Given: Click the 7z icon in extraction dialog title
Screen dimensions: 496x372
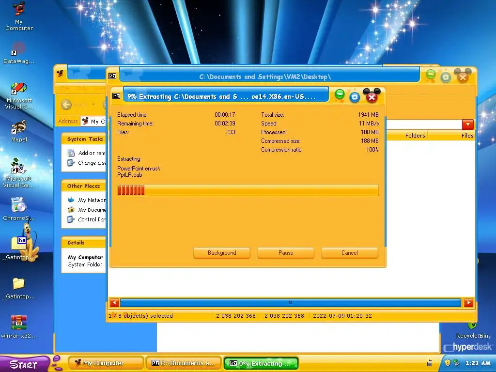Looking at the screenshot, I should [x=116, y=96].
